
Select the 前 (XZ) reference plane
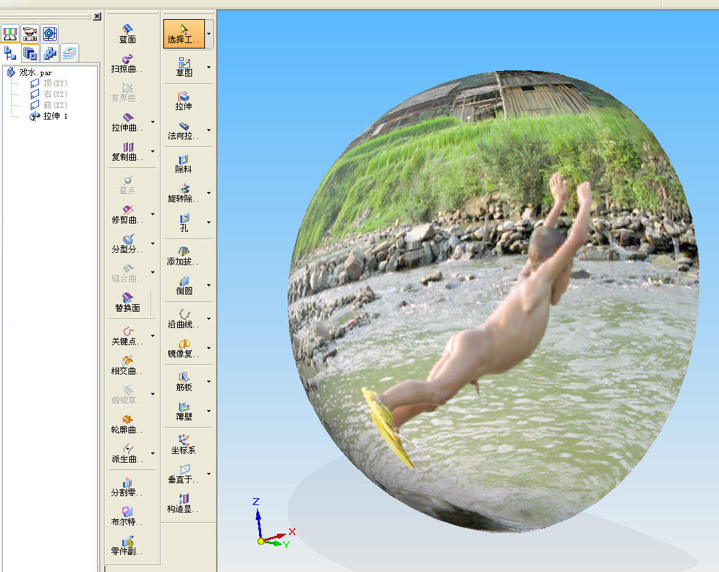[49, 105]
